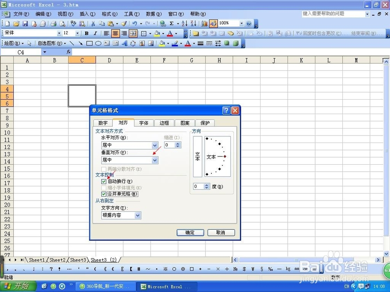
Task: Sort ascending A to Z
Action: pos(184,24)
